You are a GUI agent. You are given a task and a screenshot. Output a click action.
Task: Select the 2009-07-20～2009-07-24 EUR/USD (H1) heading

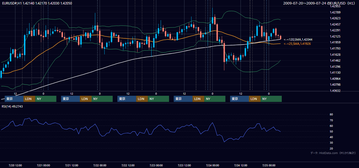tap(320, 3)
